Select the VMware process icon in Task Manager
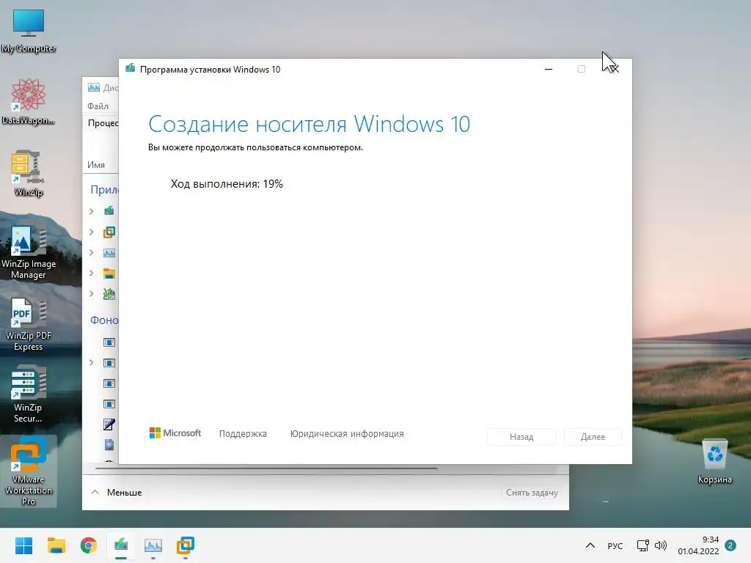This screenshot has width=751, height=563. 109,232
